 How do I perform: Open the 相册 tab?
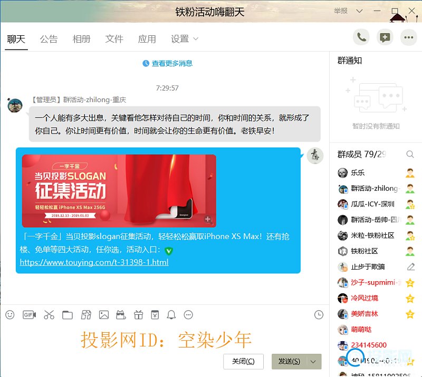click(x=82, y=39)
